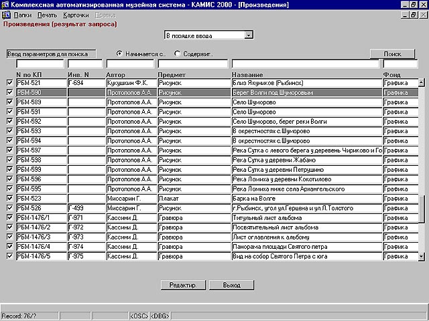Screen dimensions: 429x321
Task: Click title 'Барка на Волге'
Action: point(307,199)
